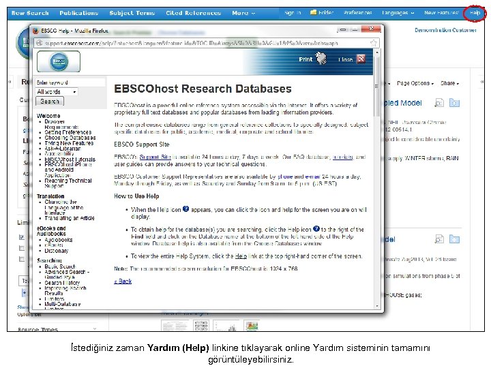Open Ask-A-Librarian help topic
Viewport: 491px width, 368px height.
63,149
